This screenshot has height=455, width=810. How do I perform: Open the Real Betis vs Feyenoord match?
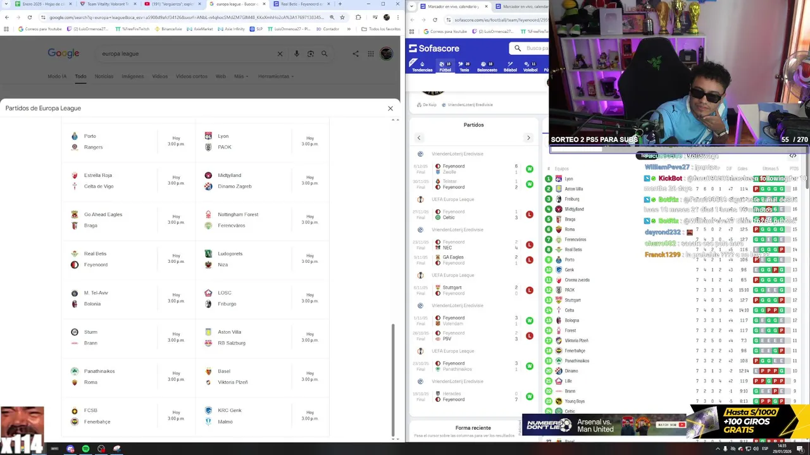pos(128,259)
